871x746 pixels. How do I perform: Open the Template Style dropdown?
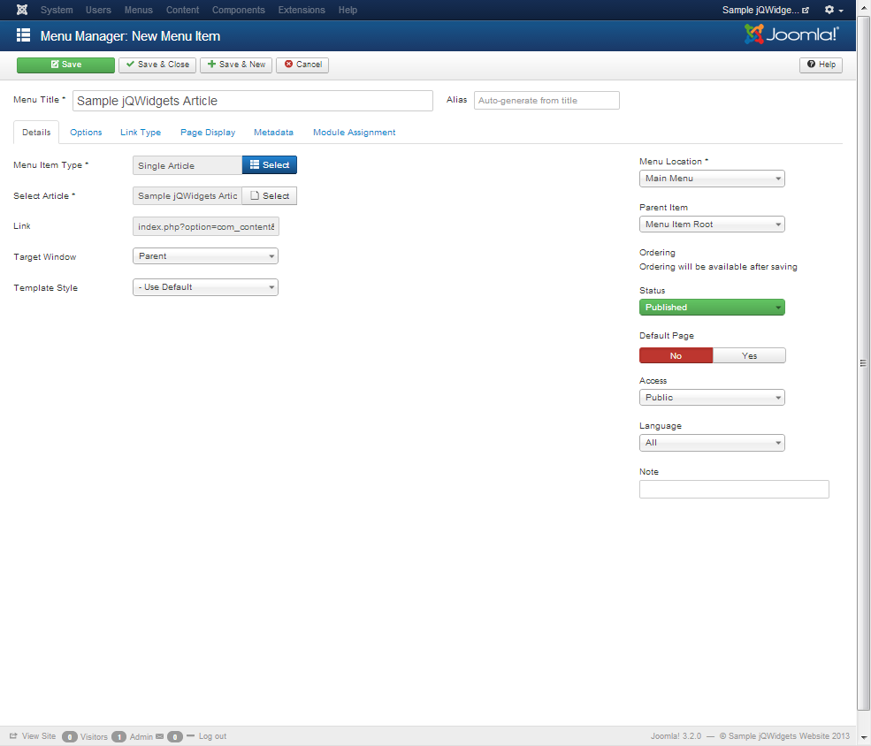pos(205,287)
